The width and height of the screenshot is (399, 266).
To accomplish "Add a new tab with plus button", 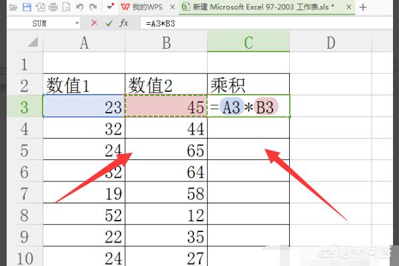I will pos(363,7).
